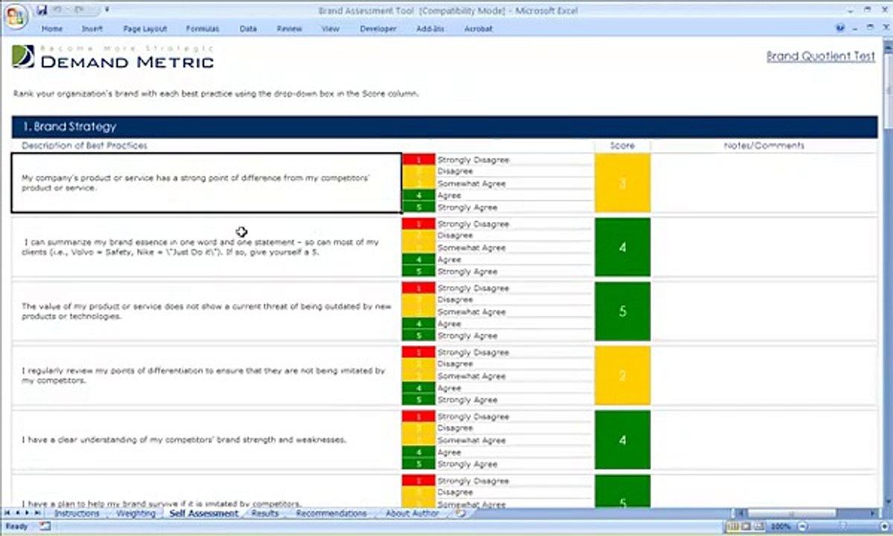
Task: Select the Score cell showing 2
Action: coord(623,375)
